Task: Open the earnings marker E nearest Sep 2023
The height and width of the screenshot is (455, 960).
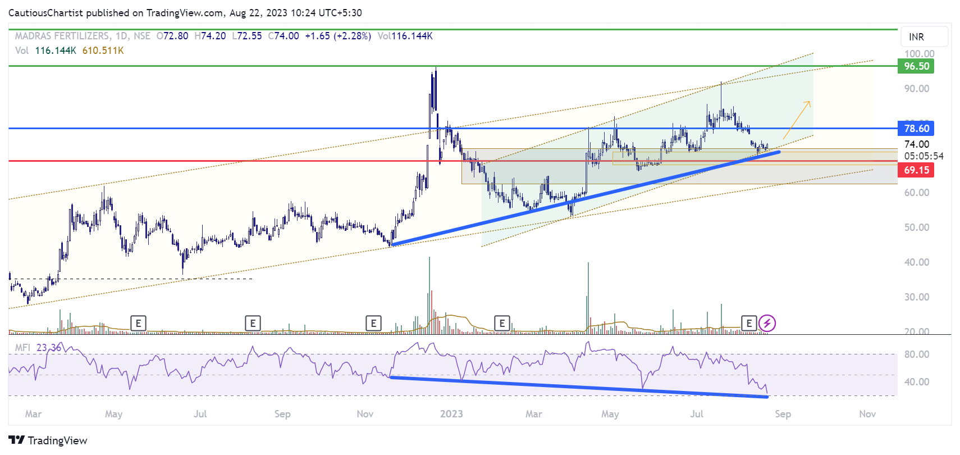Action: [749, 323]
